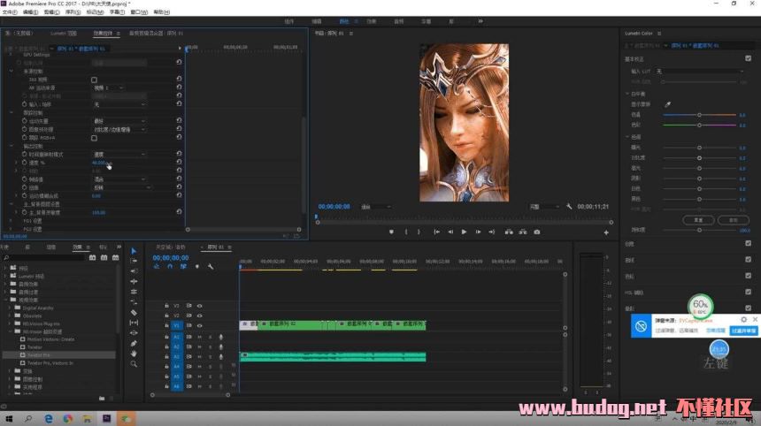Toggle V1 track eye visibility
The height and width of the screenshot is (426, 761).
[x=199, y=325]
